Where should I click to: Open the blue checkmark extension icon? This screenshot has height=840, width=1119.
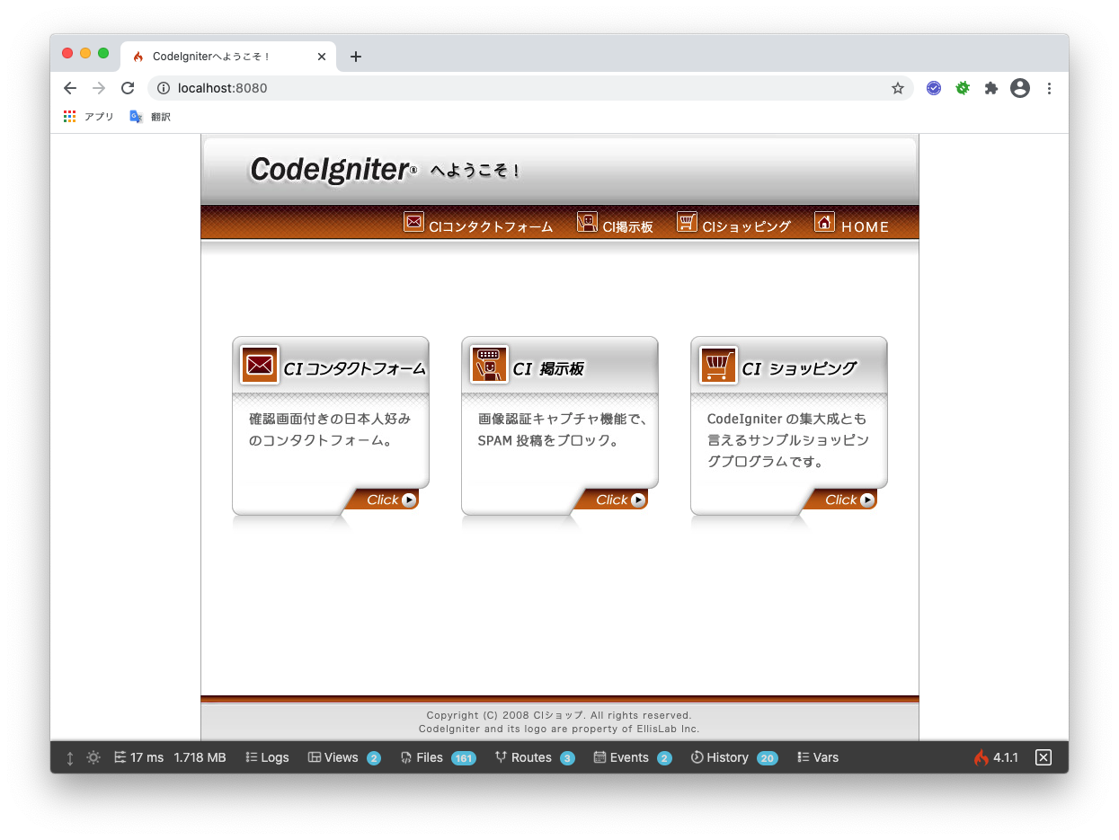(934, 88)
